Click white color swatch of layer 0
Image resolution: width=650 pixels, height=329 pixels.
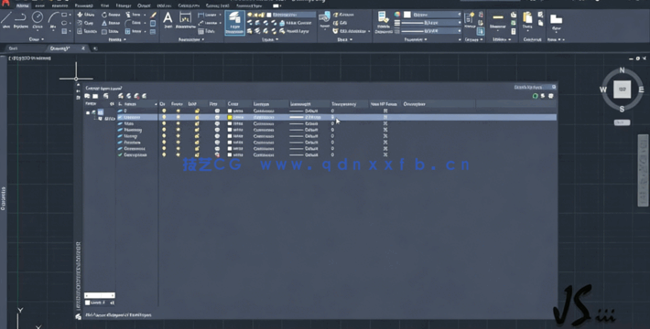230,111
